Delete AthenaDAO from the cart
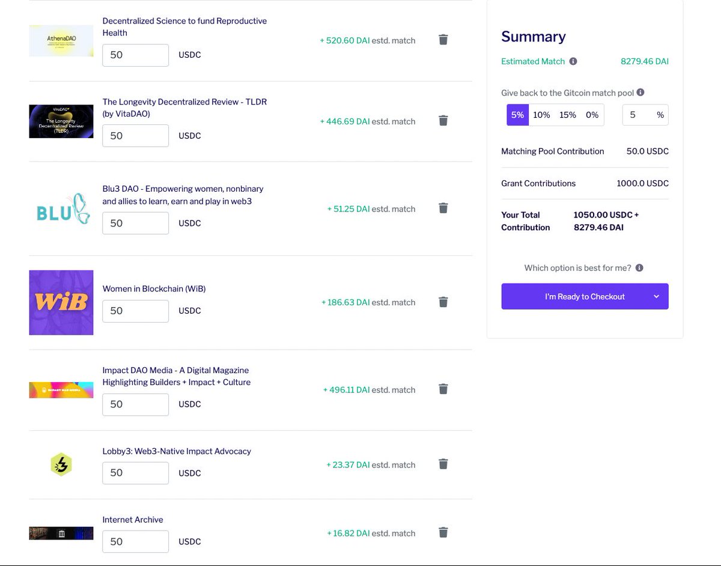Viewport: 721px width, 566px height. click(443, 39)
